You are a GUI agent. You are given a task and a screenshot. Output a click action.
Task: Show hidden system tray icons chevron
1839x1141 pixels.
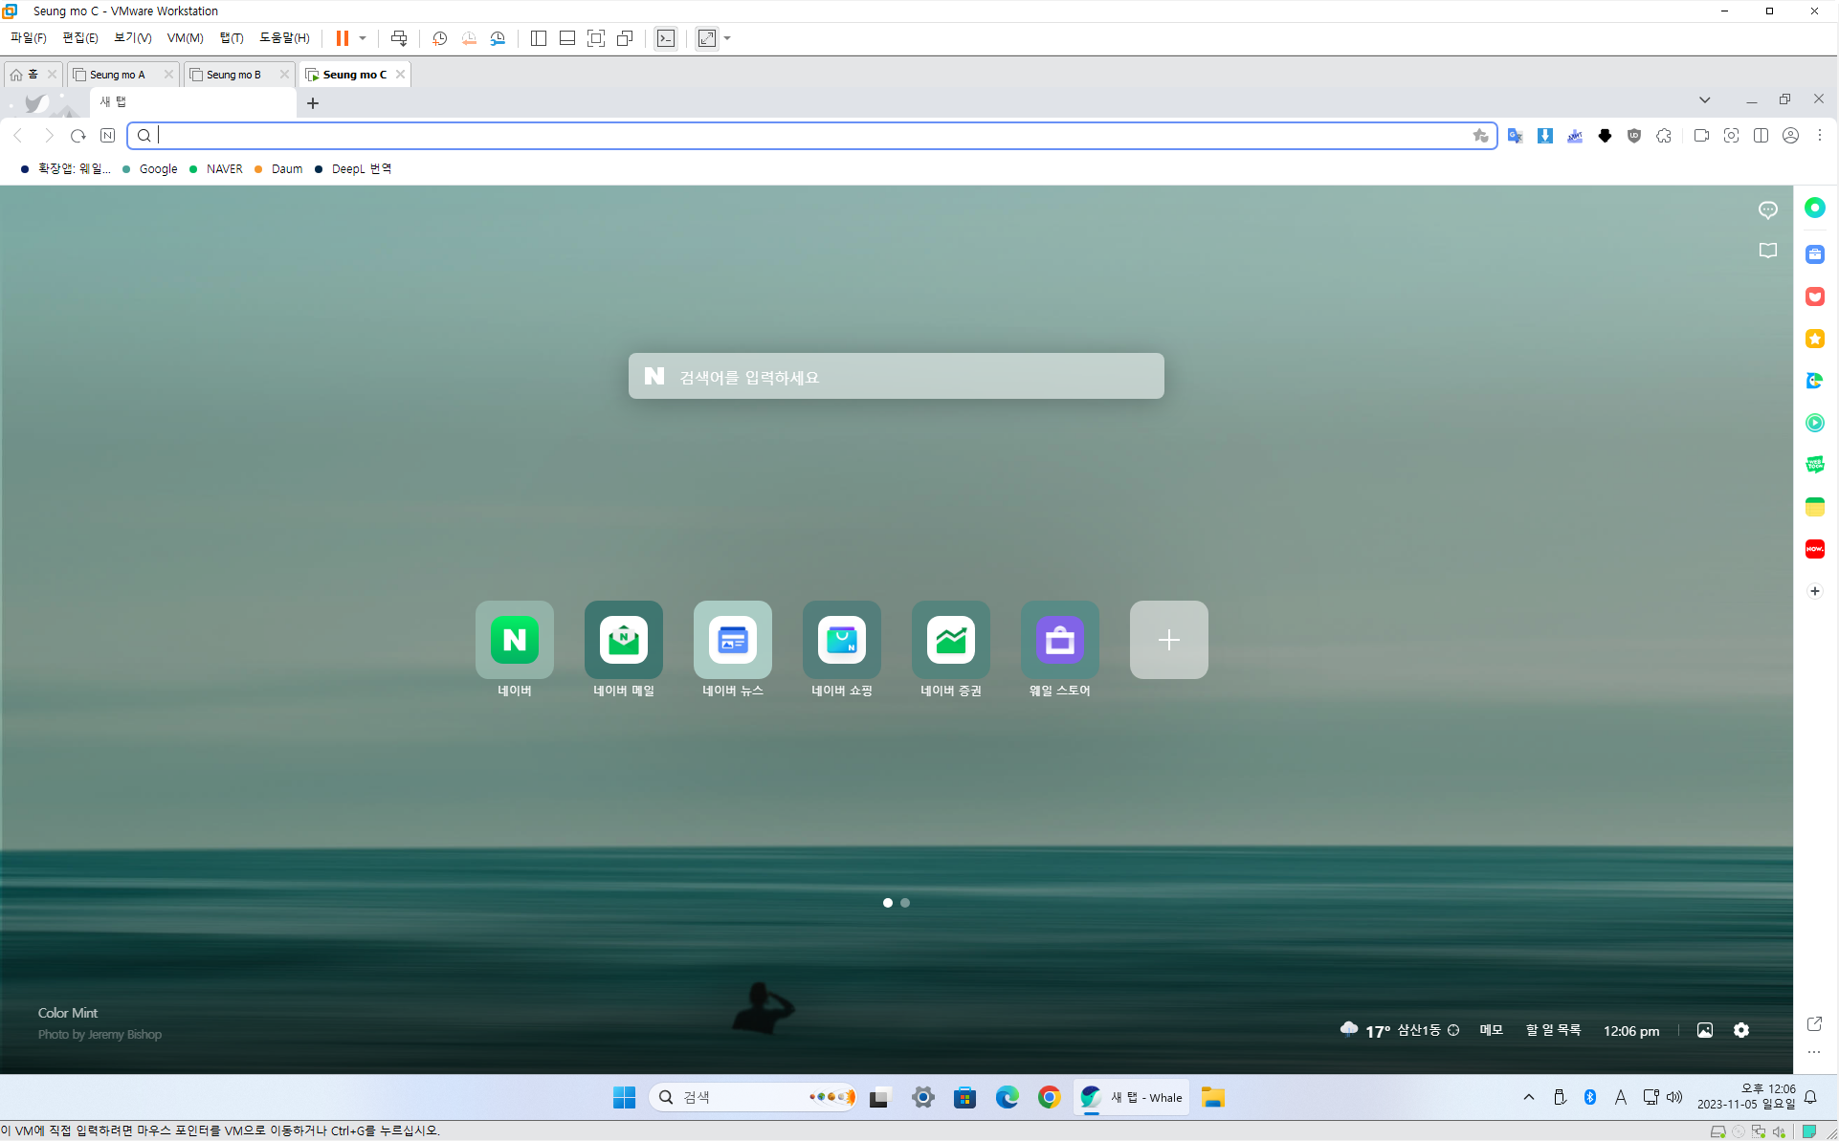[1528, 1097]
